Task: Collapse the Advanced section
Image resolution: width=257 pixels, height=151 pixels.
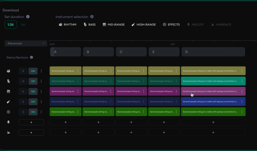Action: pyautogui.click(x=26, y=43)
